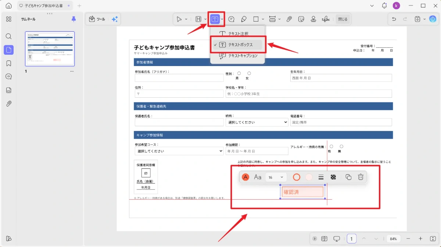This screenshot has width=441, height=247.
Task: Open the 続柄 dropdown
Action: point(257,122)
